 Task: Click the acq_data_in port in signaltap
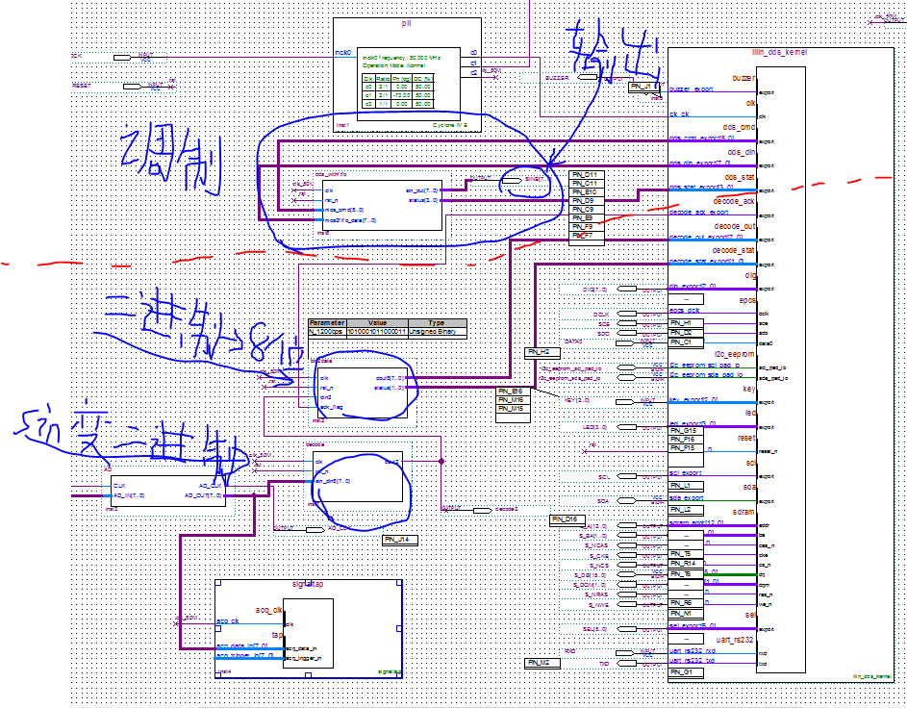301,649
